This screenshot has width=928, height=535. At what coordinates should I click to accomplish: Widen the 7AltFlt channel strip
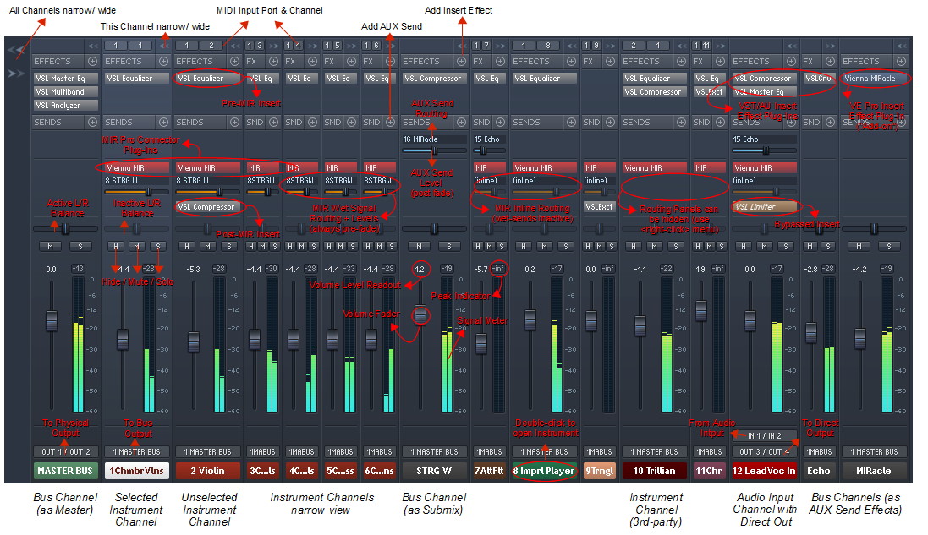coord(501,46)
